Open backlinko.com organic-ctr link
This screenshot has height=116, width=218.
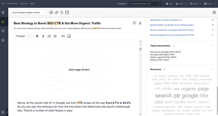[167, 20]
